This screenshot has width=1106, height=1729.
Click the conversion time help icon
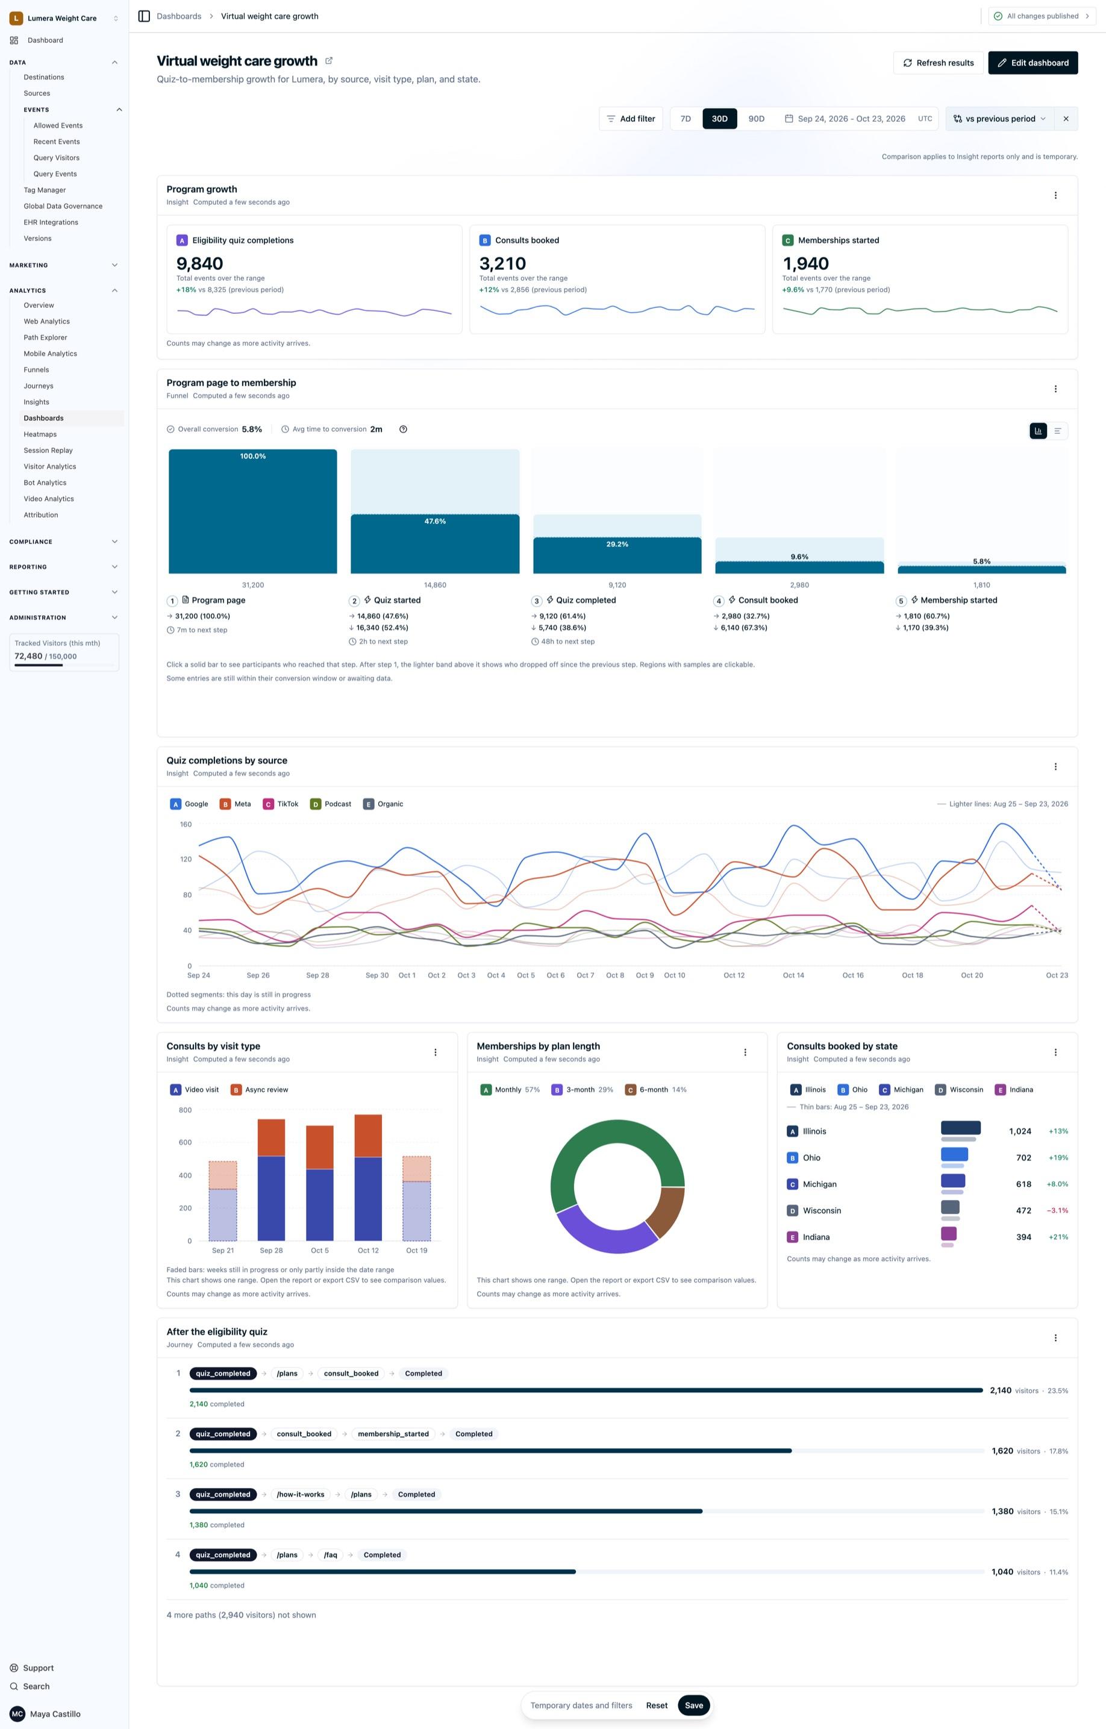(403, 430)
